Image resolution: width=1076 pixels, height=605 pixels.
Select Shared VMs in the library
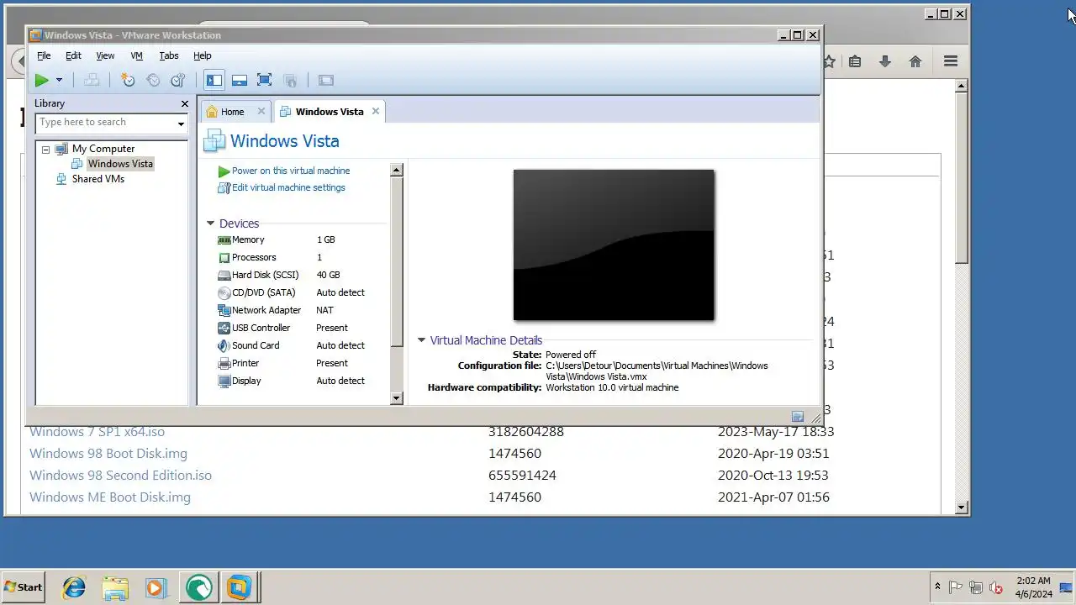click(x=98, y=179)
